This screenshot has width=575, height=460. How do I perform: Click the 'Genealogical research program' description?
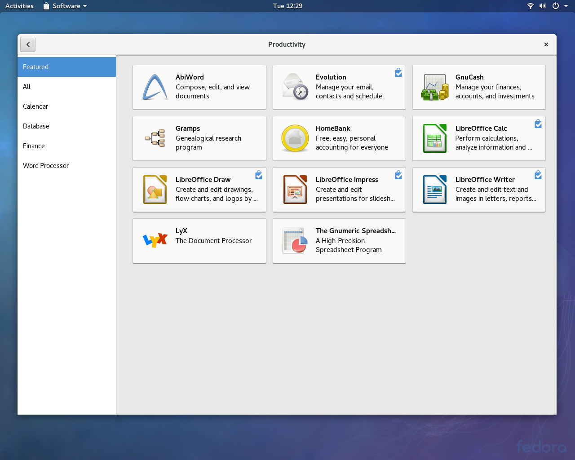pos(208,143)
